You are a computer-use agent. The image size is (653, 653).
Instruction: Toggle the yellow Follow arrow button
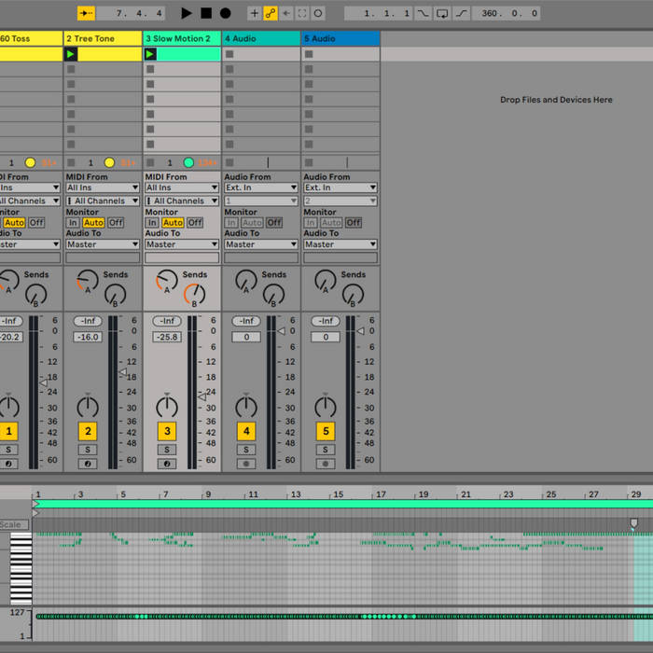click(x=86, y=13)
